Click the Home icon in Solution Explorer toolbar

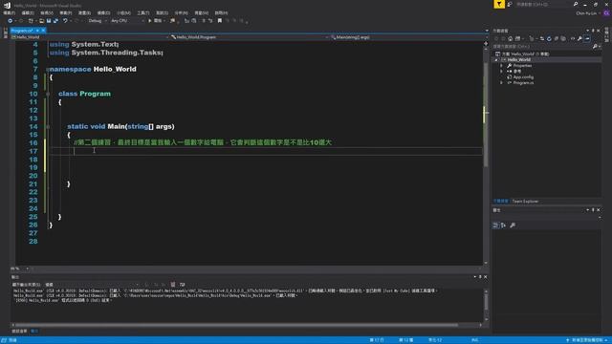click(510, 38)
